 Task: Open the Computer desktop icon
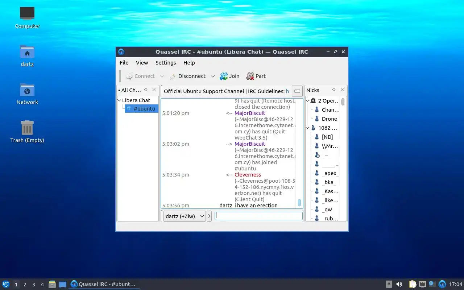coord(27,18)
